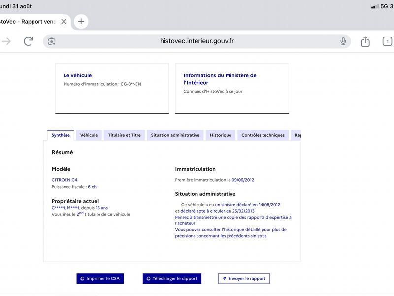This screenshot has height=296, width=394.
Task: Open the share sheet icon
Action: [365, 41]
